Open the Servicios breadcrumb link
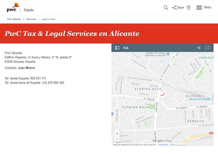 (31, 19)
